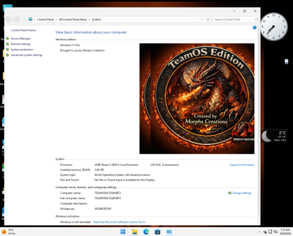Image resolution: width=293 pixels, height=236 pixels.
Task: Open the recent locations dropdown
Action: [x=24, y=19]
